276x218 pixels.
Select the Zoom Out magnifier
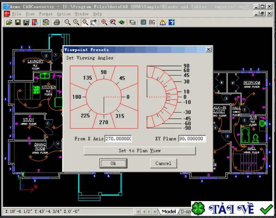(68, 22)
